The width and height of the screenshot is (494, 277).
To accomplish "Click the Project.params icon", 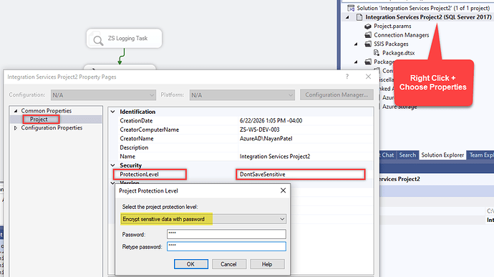I will tap(368, 26).
